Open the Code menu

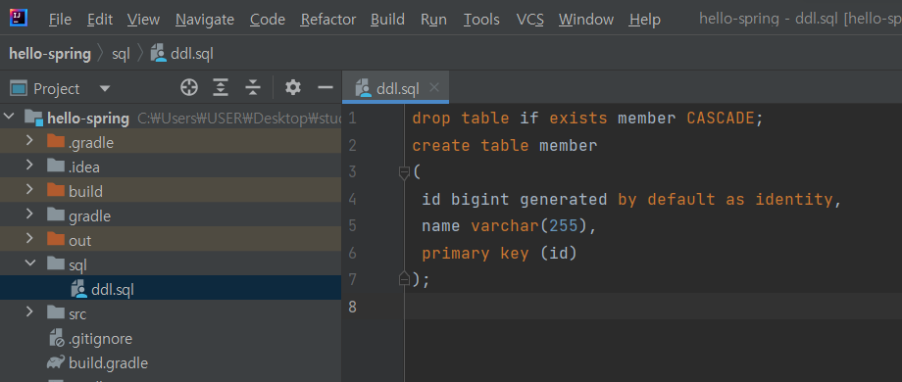[x=268, y=20]
